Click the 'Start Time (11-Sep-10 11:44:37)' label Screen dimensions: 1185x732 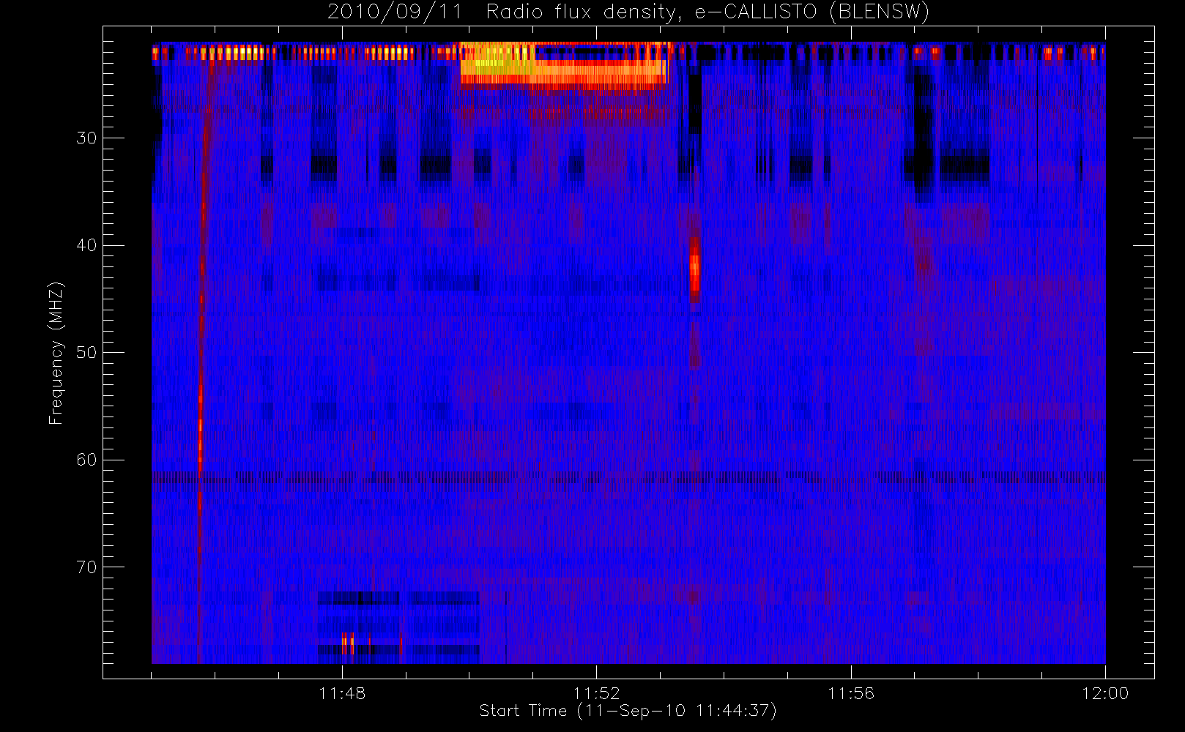tap(628, 711)
